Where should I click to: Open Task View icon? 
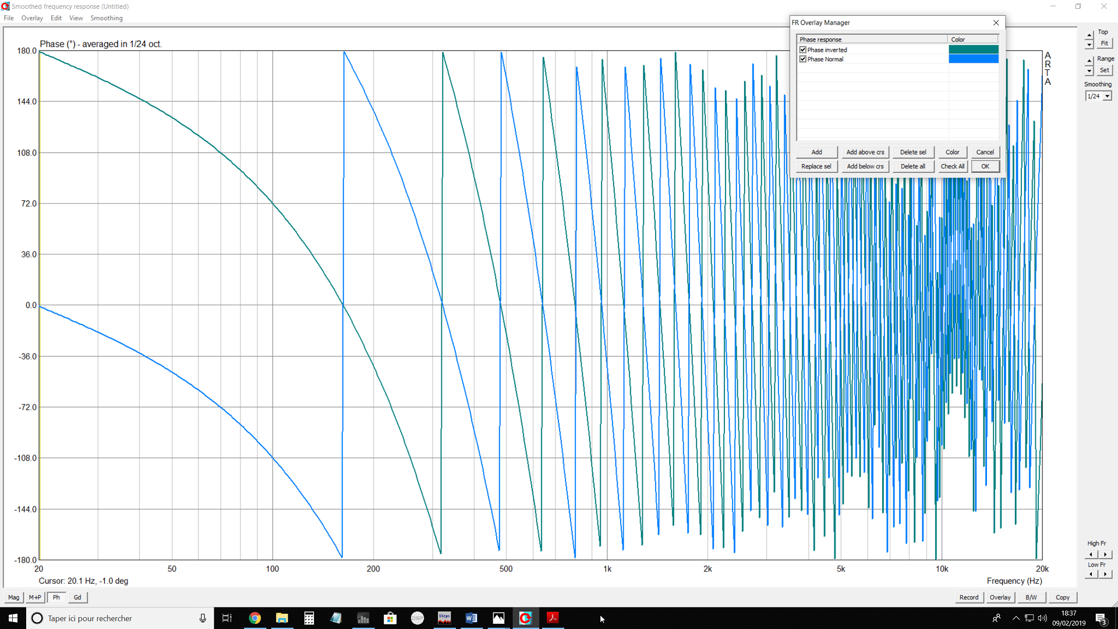click(x=227, y=618)
